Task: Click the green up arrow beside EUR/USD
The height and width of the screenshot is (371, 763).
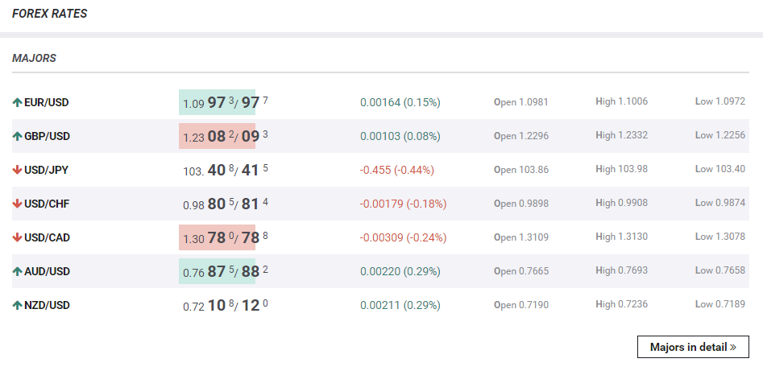Action: point(17,102)
